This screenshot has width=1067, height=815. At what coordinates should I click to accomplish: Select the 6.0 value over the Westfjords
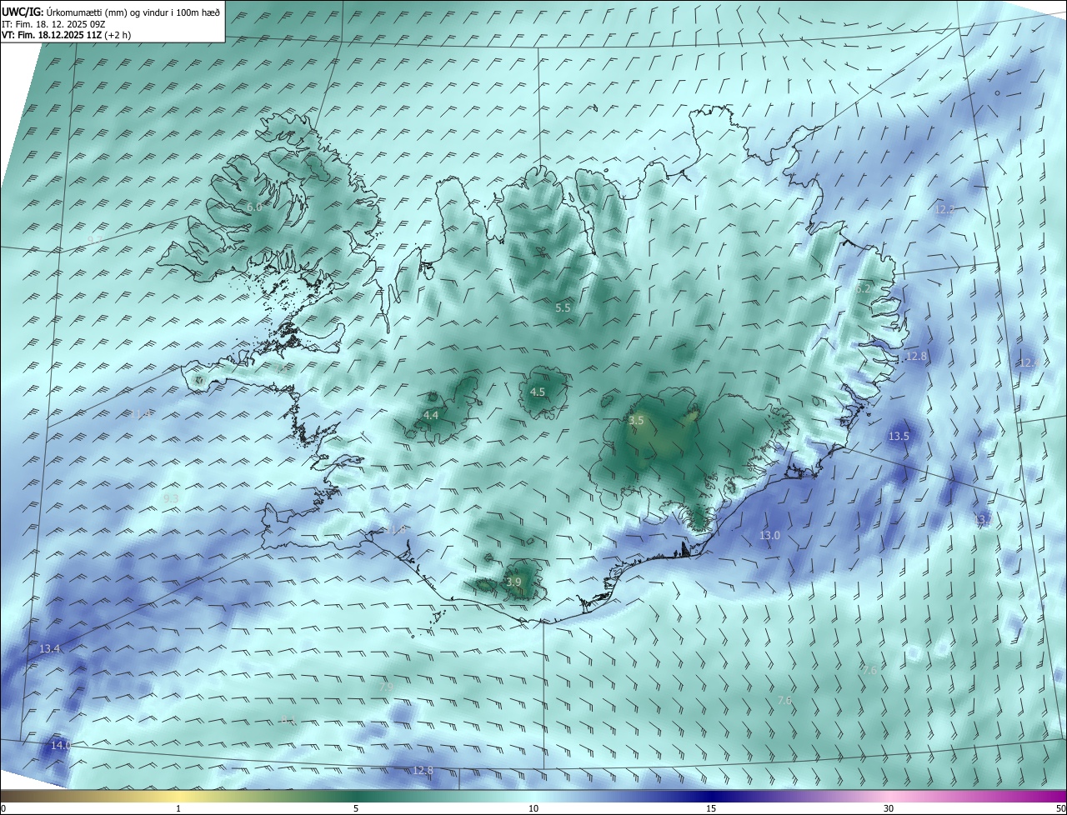point(254,207)
